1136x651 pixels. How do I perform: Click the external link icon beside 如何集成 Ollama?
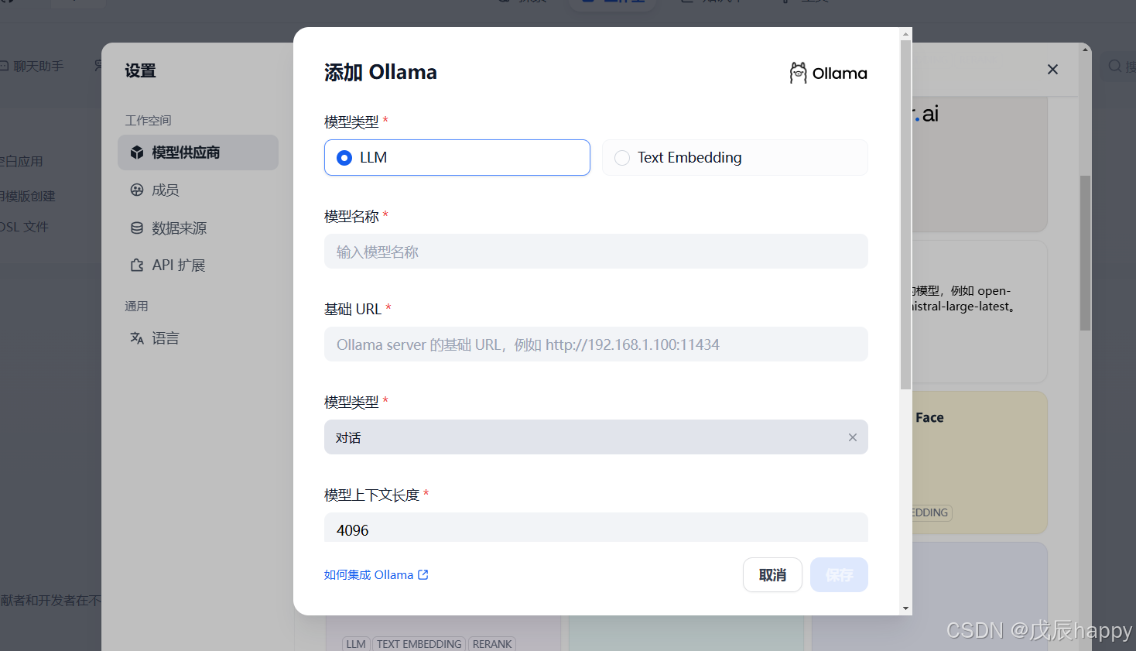click(x=423, y=575)
